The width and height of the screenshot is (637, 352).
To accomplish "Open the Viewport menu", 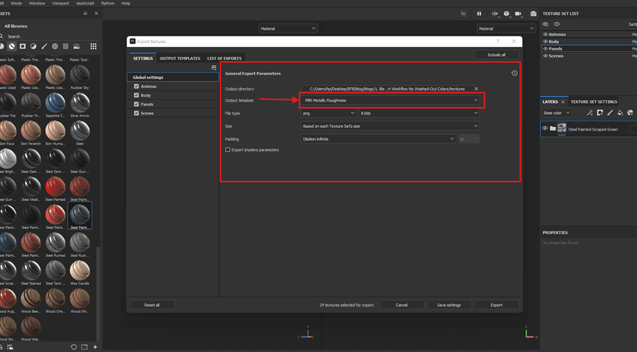I will point(60,3).
